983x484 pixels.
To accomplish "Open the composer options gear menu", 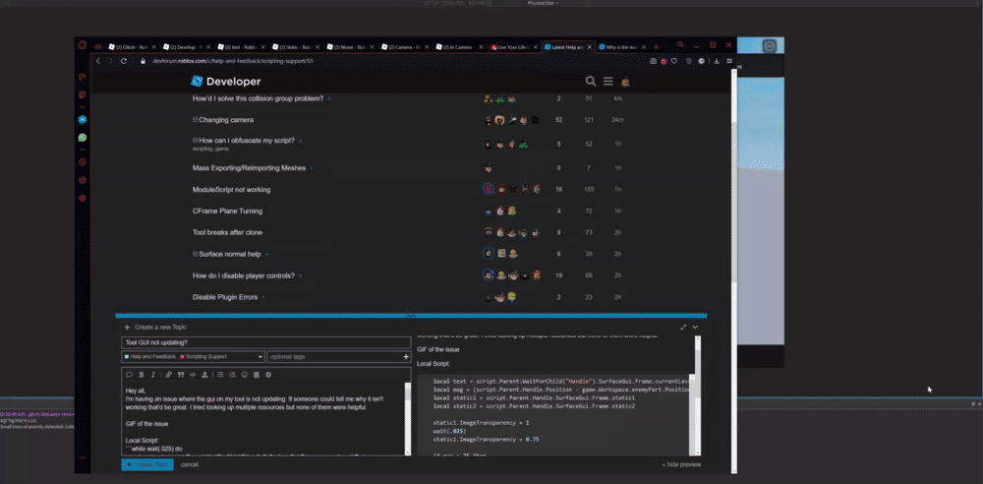I will pos(268,375).
